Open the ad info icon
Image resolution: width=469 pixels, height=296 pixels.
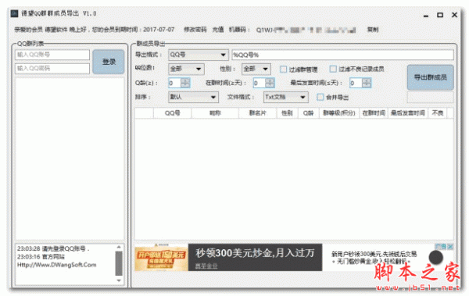(441, 247)
